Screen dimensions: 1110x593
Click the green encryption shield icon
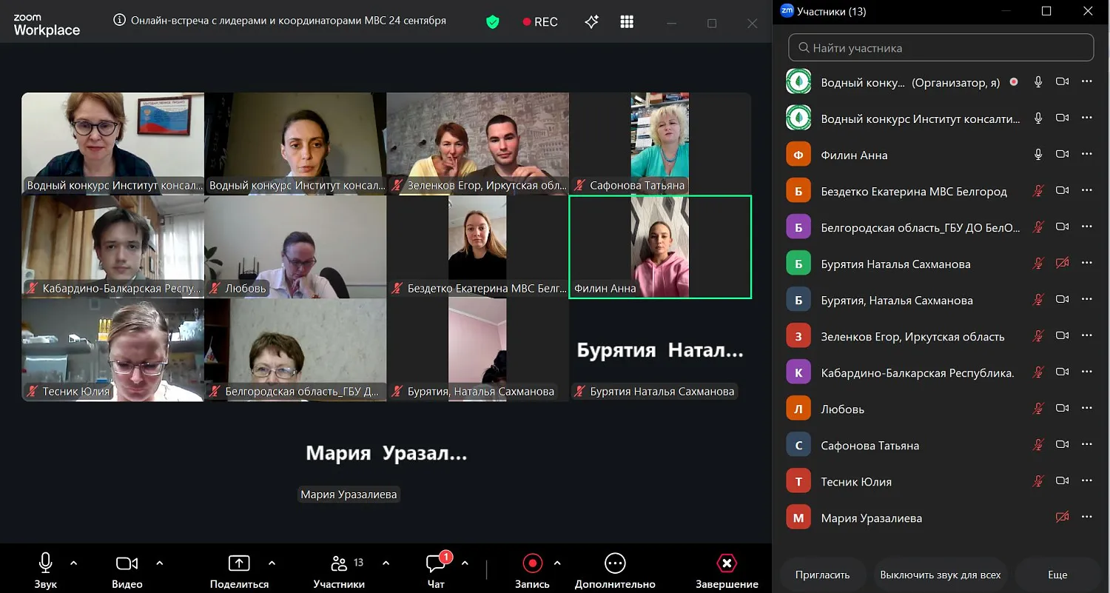click(x=492, y=22)
